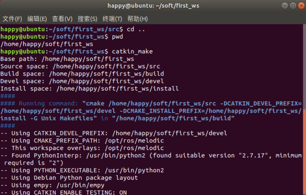This screenshot has width=306, height=195.
Task: Open the 搜索(S) menu
Action: [x=87, y=19]
